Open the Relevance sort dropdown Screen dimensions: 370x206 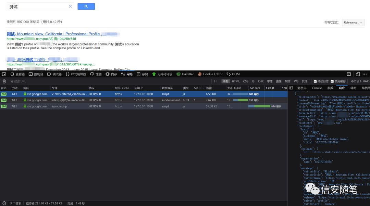[x=353, y=23]
